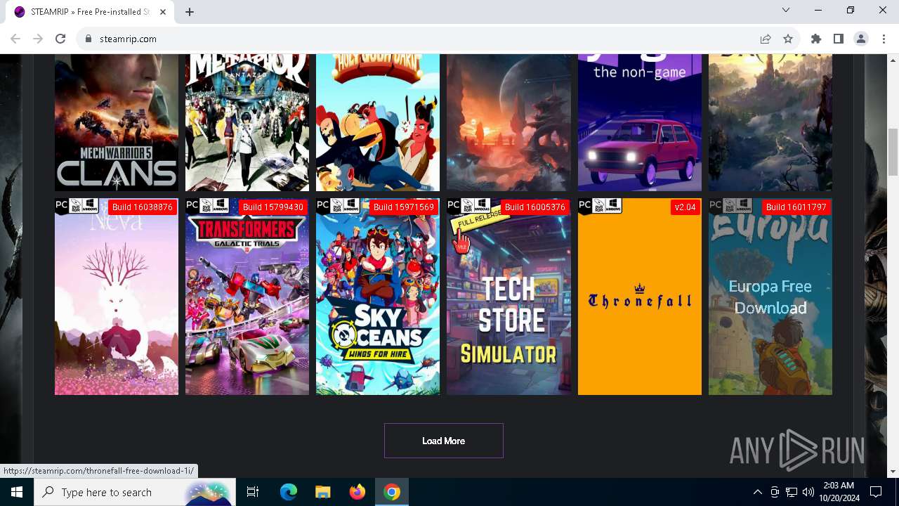Reload the steamrip.com page
The image size is (899, 506).
[x=60, y=39]
